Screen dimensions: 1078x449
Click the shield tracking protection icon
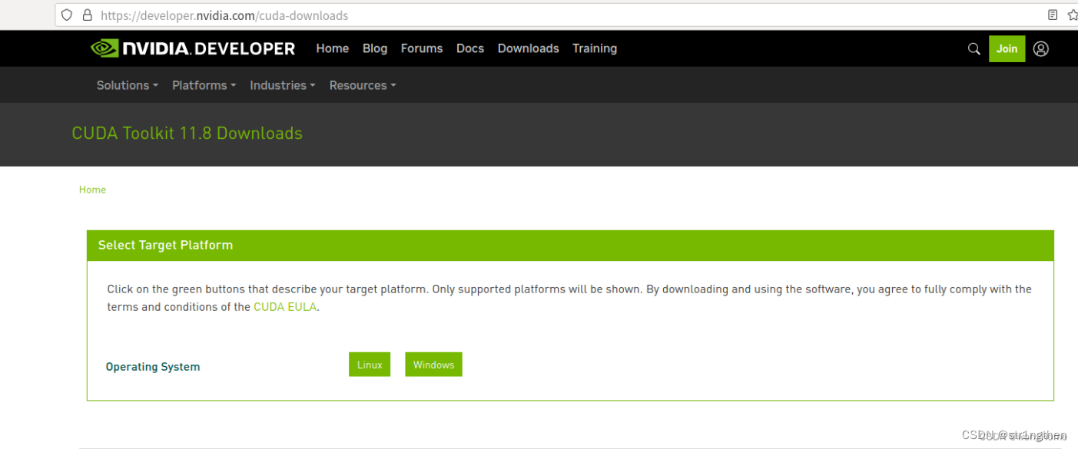[x=67, y=15]
